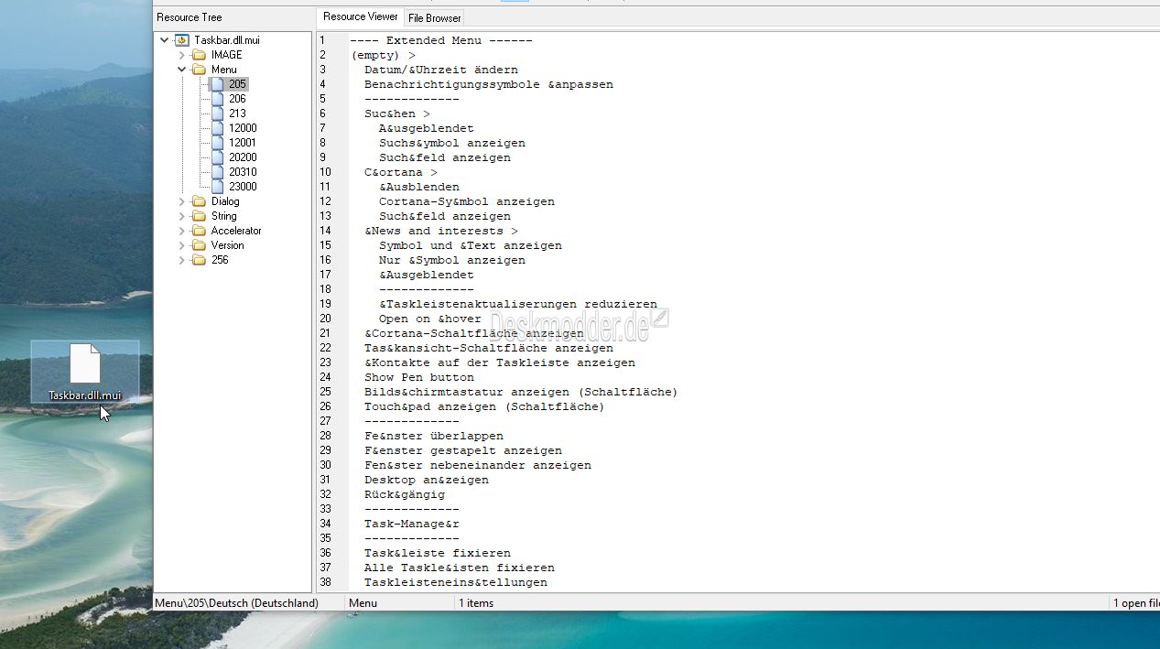1160x649 pixels.
Task: Expand the String folder arrow
Action: pyautogui.click(x=181, y=216)
